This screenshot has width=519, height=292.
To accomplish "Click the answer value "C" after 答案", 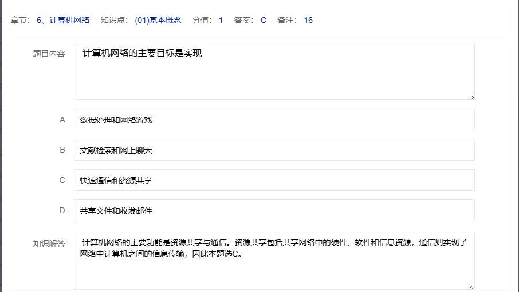I will click(264, 21).
